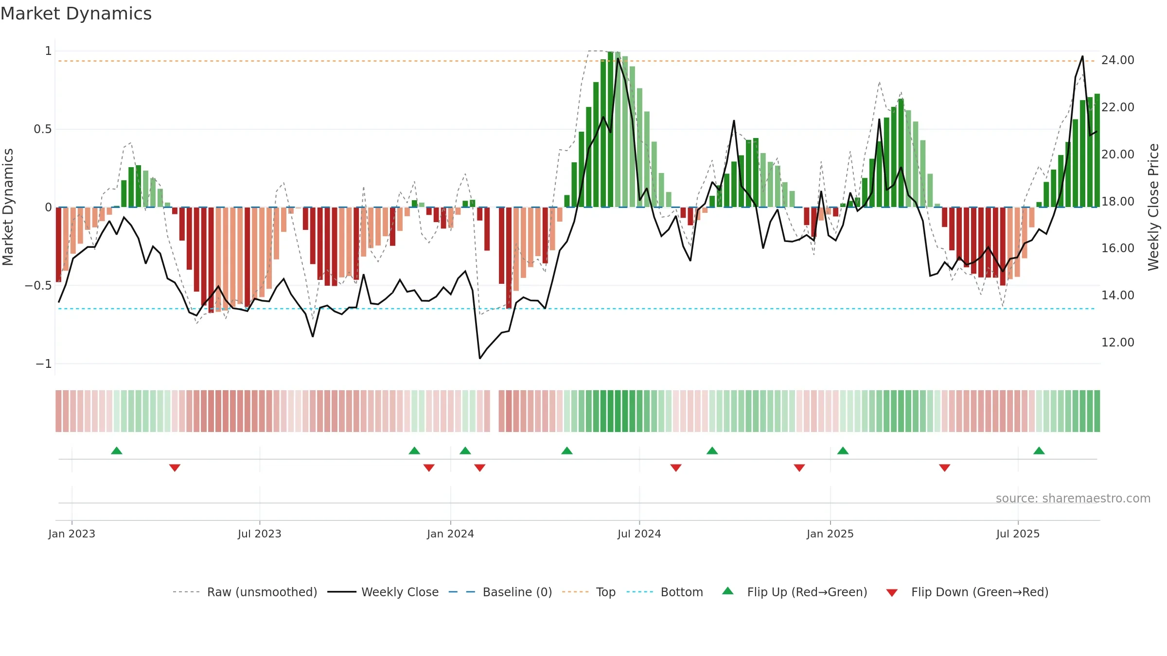The image size is (1167, 656).
Task: Click the Weekly Close Price axis title
Action: coord(1153,207)
